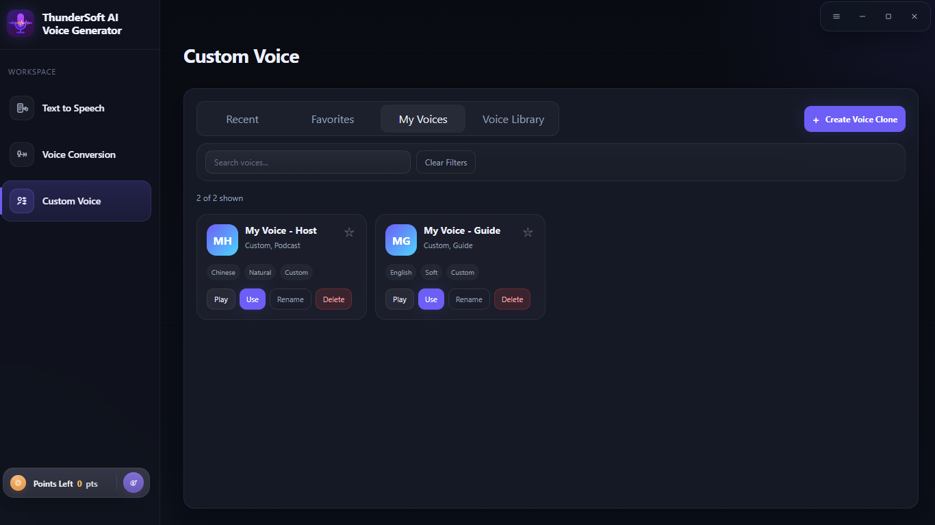Switch to the Recent tab
This screenshot has width=935, height=525.
(242, 119)
